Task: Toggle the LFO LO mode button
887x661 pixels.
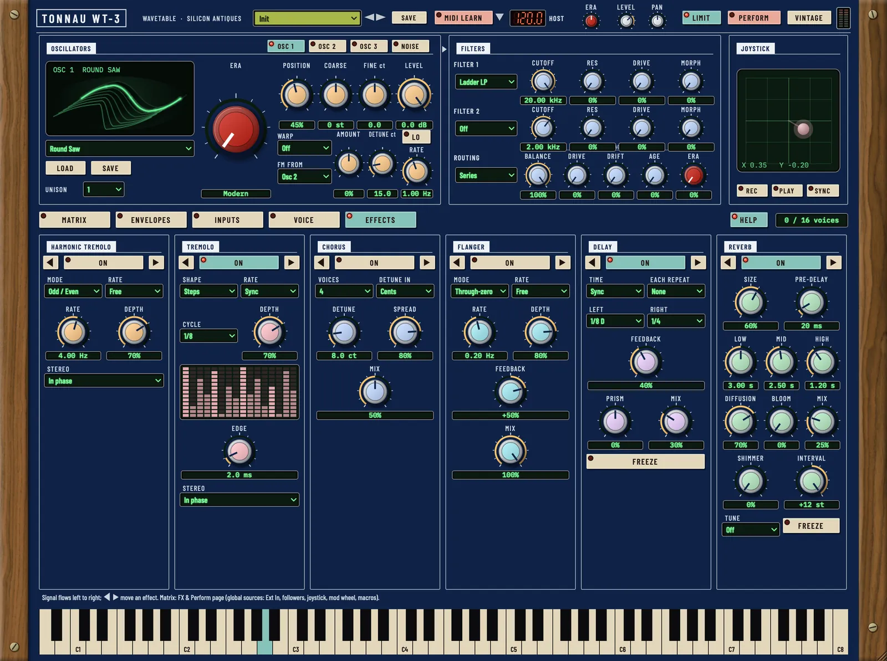Action: coord(416,137)
